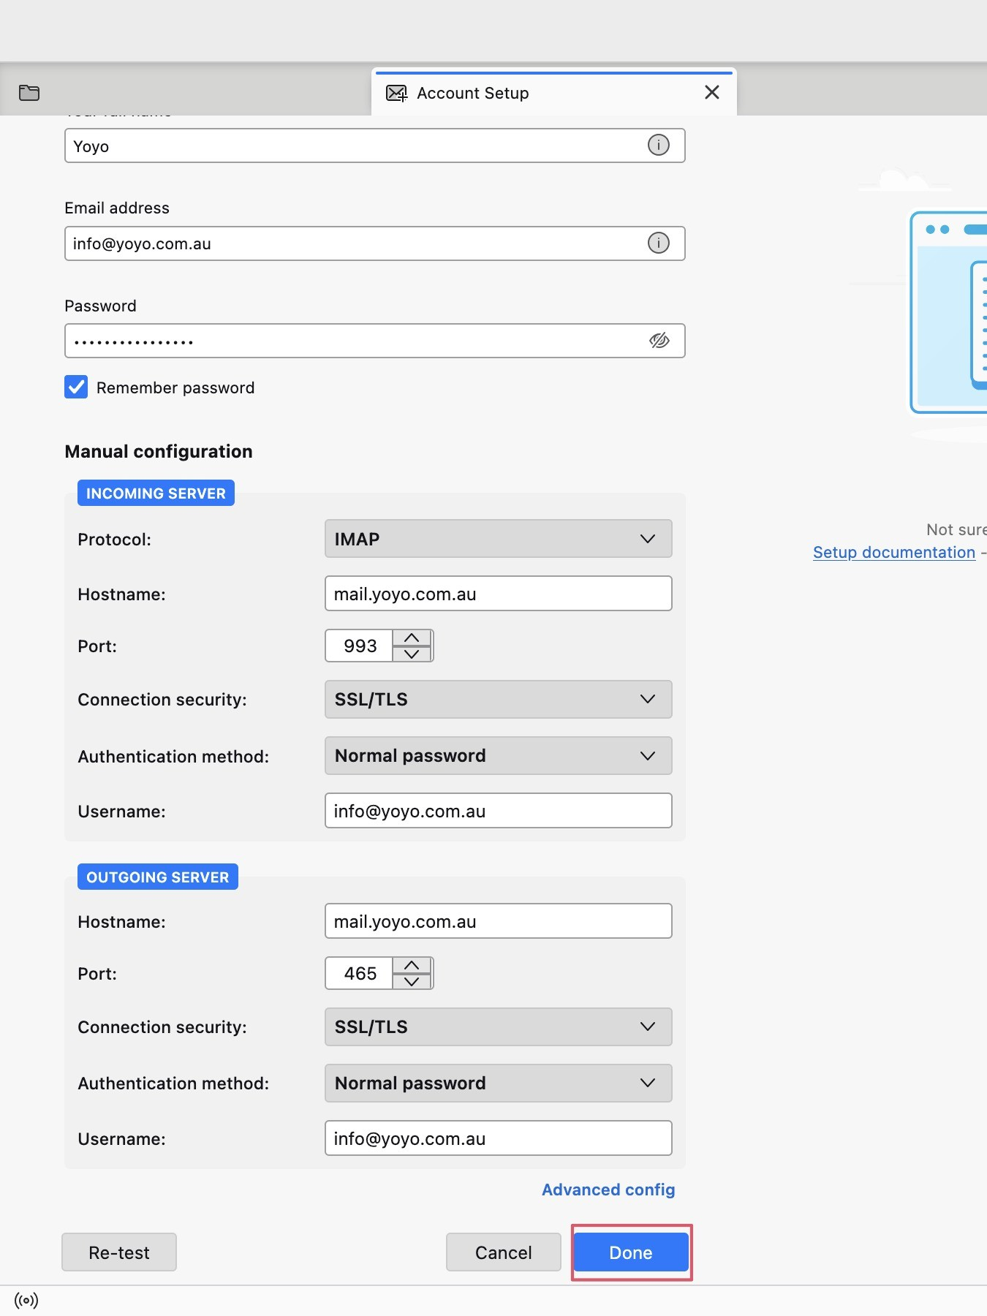Open the incoming Authentication method dropdown
This screenshot has height=1316, width=987.
click(499, 755)
